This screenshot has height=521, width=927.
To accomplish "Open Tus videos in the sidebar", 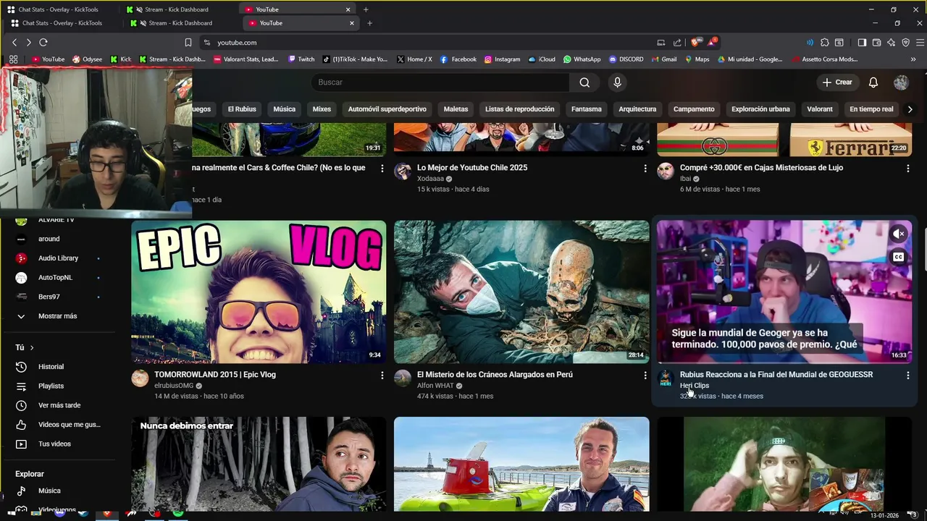I will tap(54, 444).
